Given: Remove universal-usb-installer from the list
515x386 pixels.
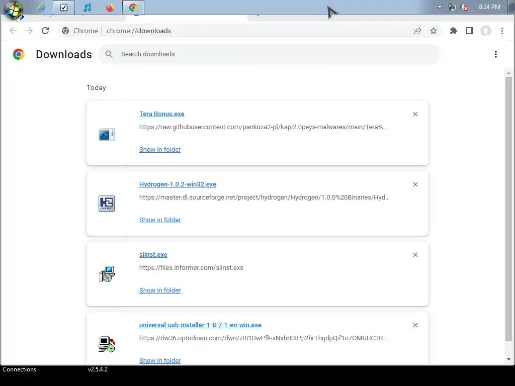Looking at the screenshot, I should pos(415,325).
